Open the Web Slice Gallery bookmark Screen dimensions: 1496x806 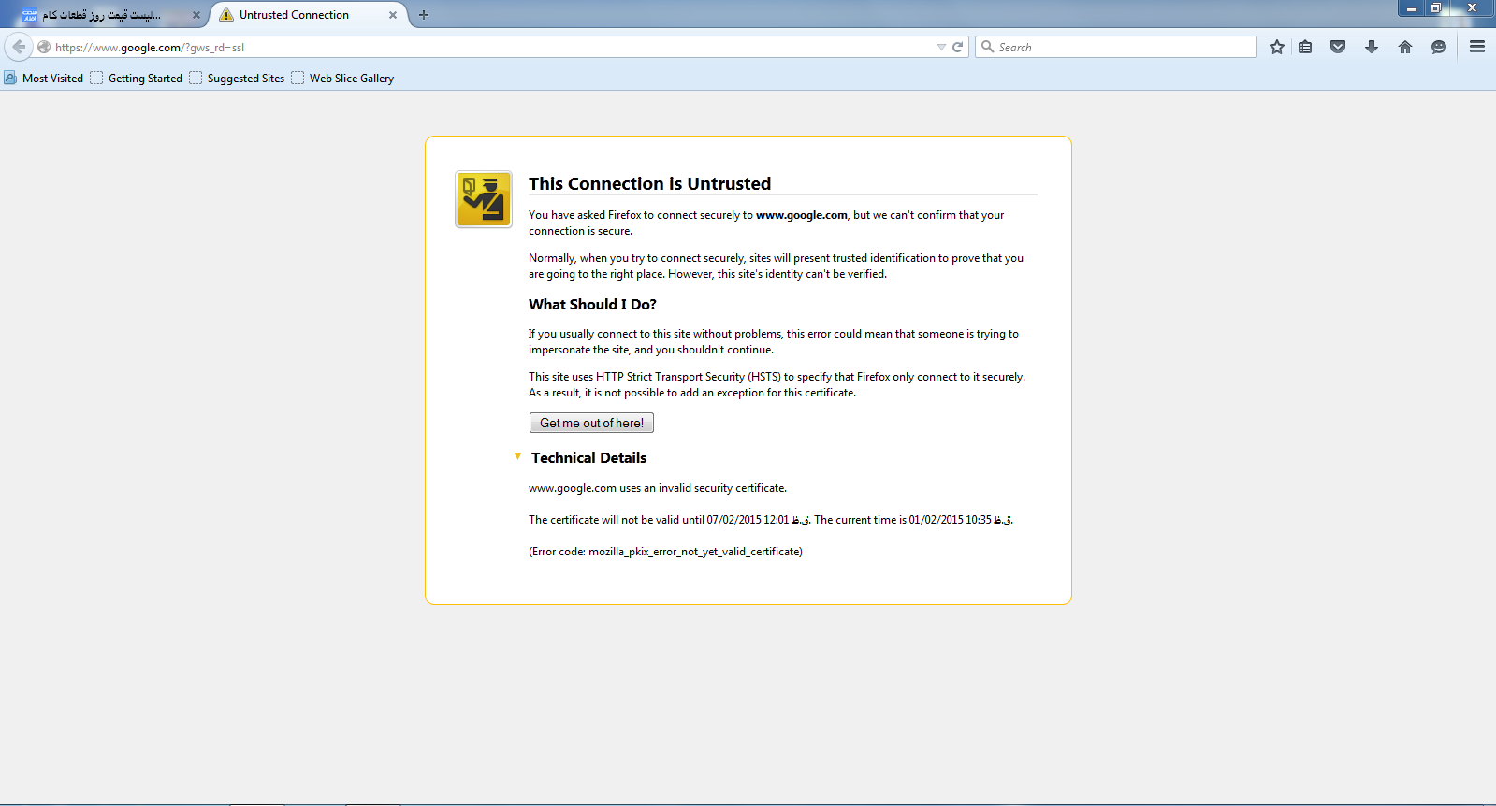point(342,79)
